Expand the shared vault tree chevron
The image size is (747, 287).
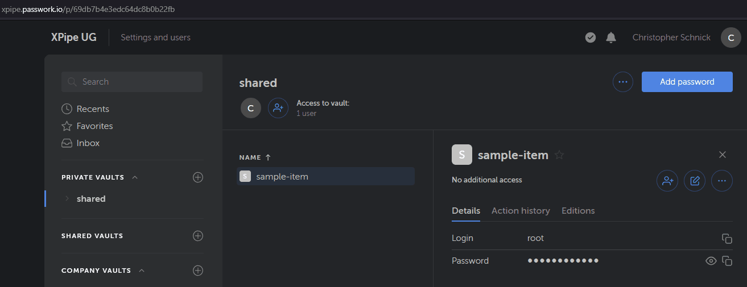coord(67,199)
